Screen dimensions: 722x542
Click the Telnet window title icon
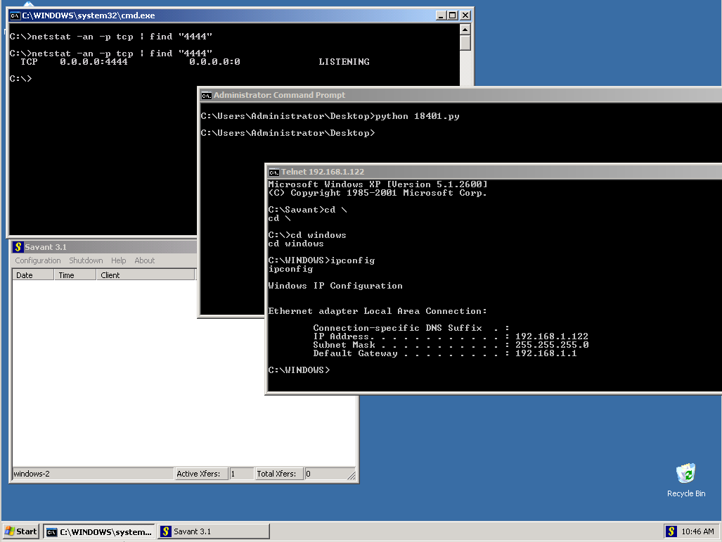click(274, 172)
